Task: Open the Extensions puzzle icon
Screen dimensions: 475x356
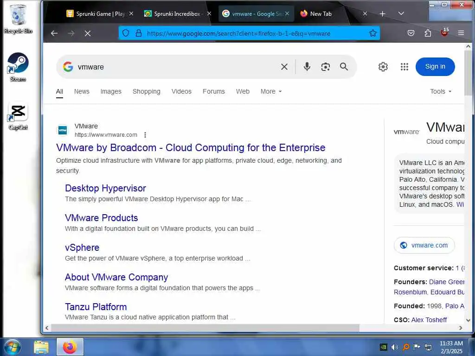Action: tap(428, 33)
